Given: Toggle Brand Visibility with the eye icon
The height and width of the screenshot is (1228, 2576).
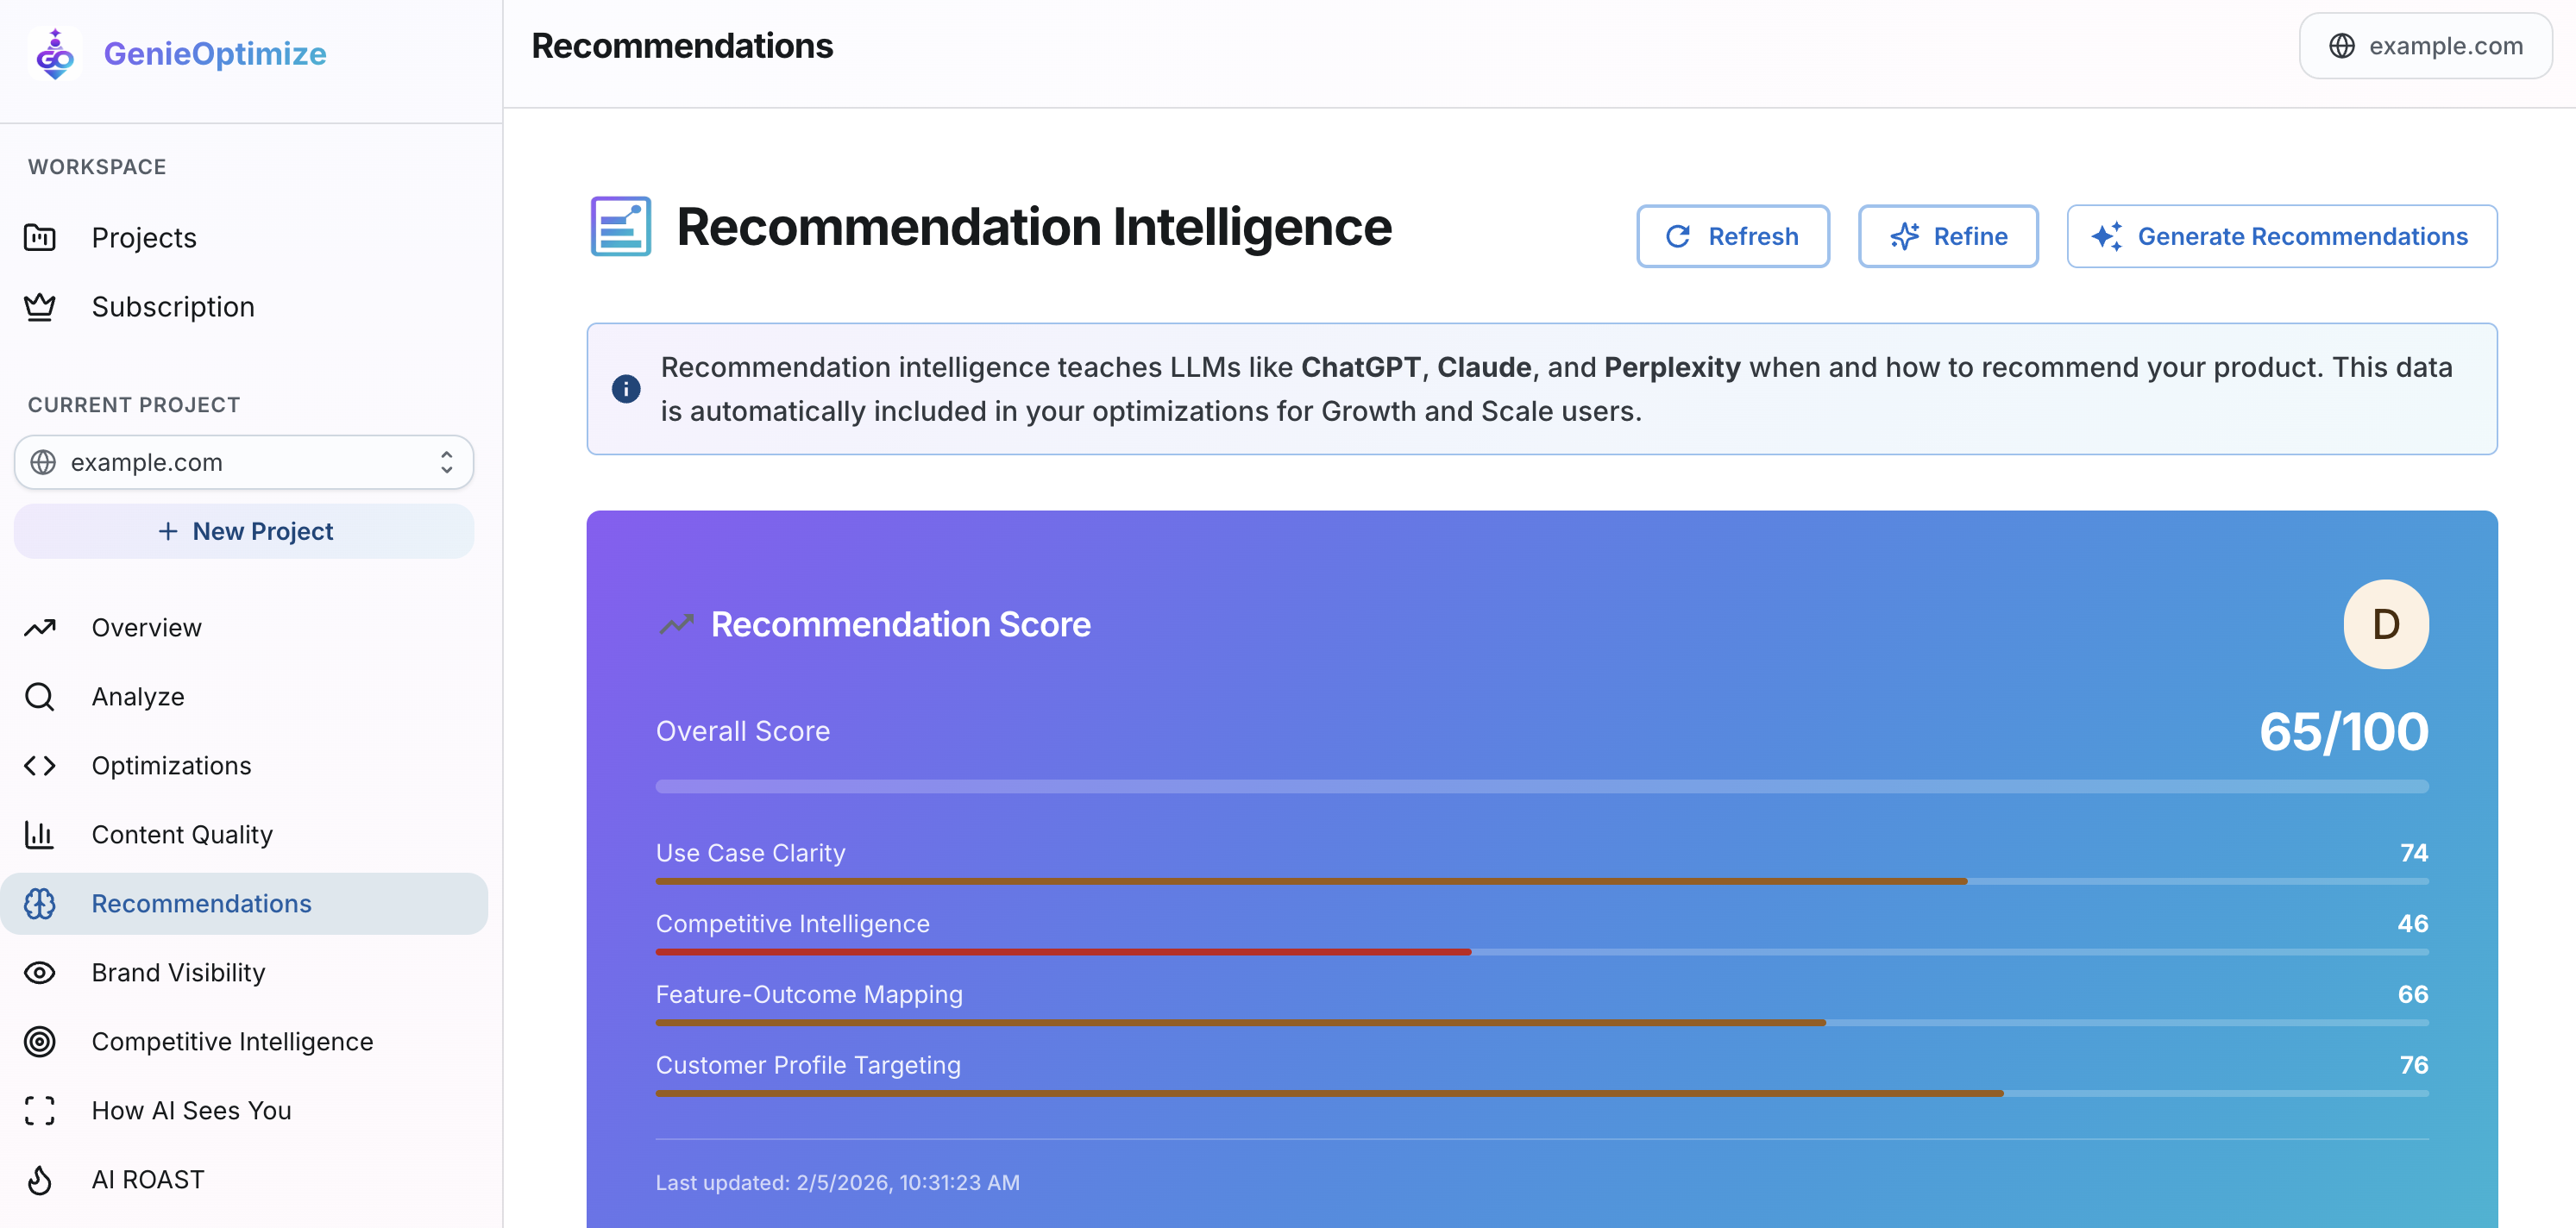Looking at the screenshot, I should pos(39,972).
